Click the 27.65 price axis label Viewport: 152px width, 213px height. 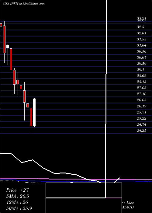[x=142, y=88]
